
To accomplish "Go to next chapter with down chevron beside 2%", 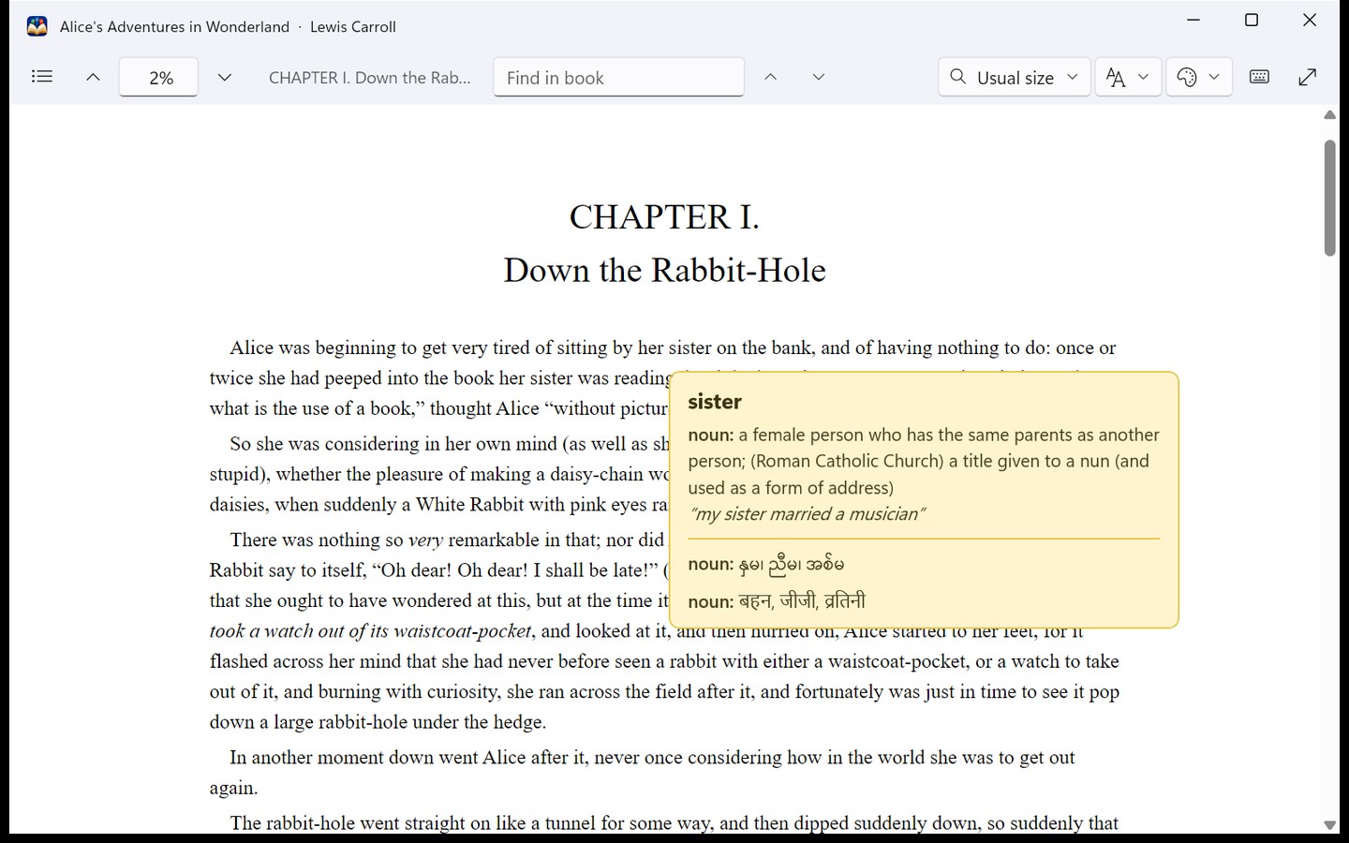I will [x=224, y=78].
